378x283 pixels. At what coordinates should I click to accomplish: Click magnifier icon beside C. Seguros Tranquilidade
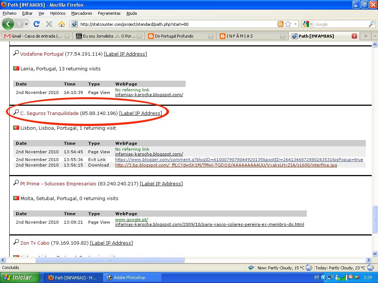(x=16, y=112)
